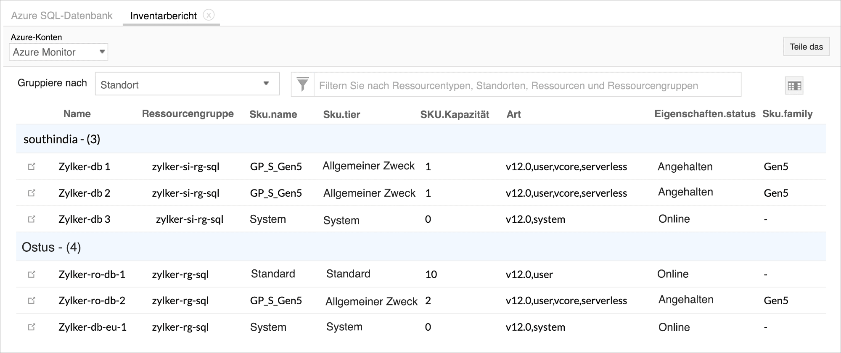Sort by the SKU.Kapazität column header
Screen dimensions: 841x353
point(455,114)
